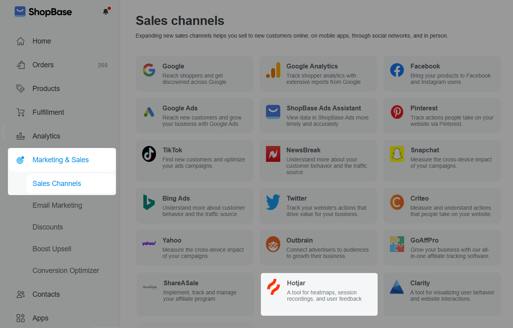Click the Clarity logo icon
The height and width of the screenshot is (328, 513).
pyautogui.click(x=397, y=287)
